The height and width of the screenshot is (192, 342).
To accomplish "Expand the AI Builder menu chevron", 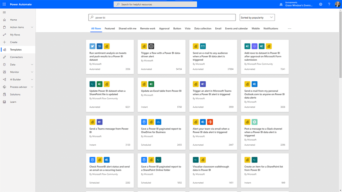I will click(32, 79).
